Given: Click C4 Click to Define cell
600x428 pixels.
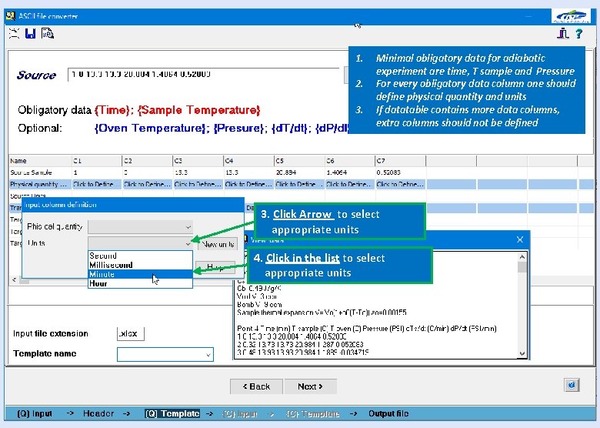Looking at the screenshot, I should click(x=248, y=184).
